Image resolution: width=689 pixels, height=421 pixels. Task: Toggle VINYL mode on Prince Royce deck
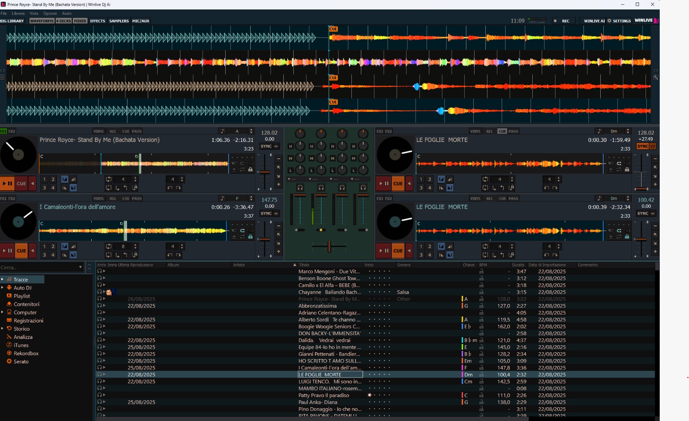tap(99, 131)
